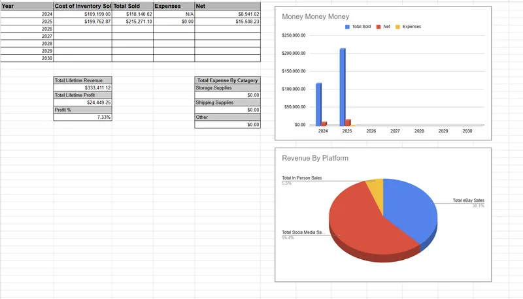Click the blue 2025 Total Sold bar
This screenshot has height=299, width=523.
(343, 87)
